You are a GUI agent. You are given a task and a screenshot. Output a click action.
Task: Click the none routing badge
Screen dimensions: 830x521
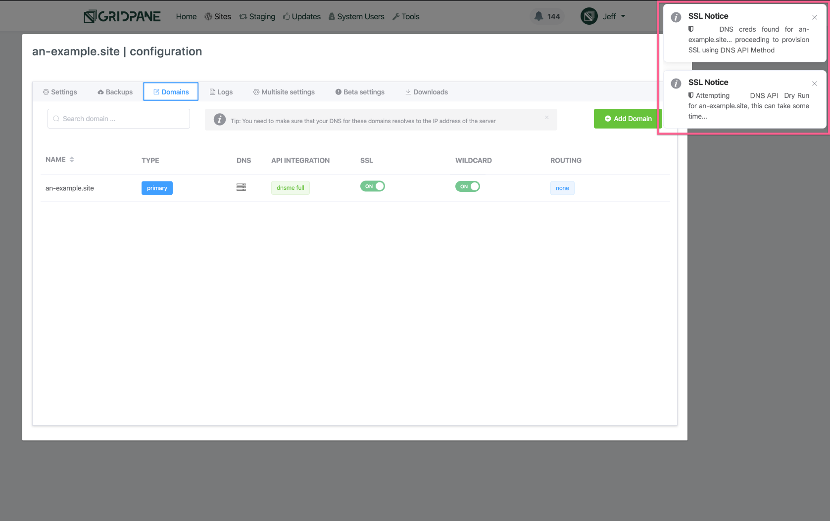[x=562, y=188]
